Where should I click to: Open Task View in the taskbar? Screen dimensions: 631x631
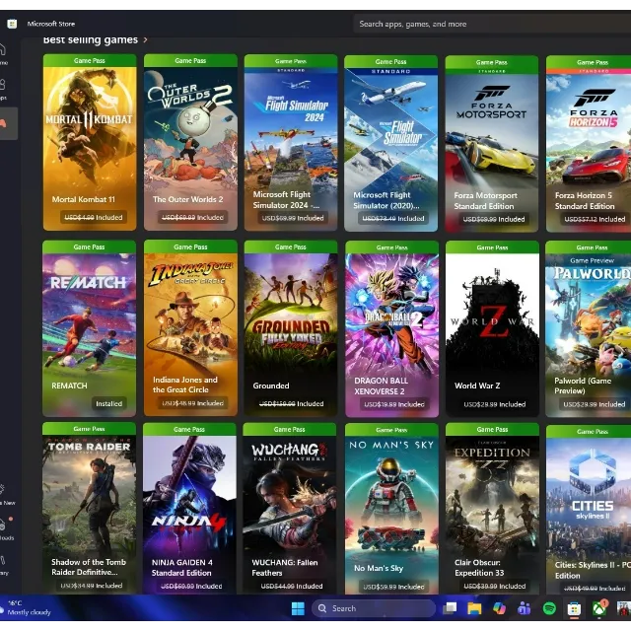(450, 608)
